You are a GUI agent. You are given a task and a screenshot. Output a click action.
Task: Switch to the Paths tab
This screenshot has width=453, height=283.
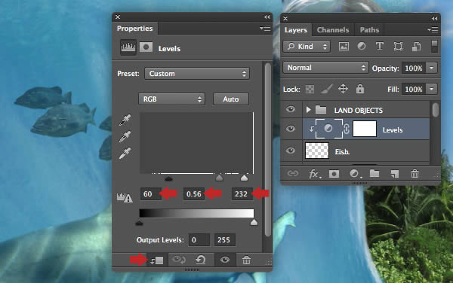tap(369, 30)
